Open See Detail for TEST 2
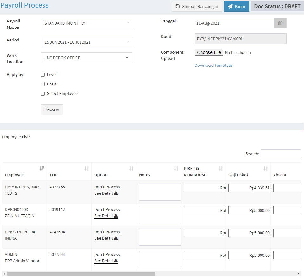Screen dimensions: 304x278 pos(103,193)
